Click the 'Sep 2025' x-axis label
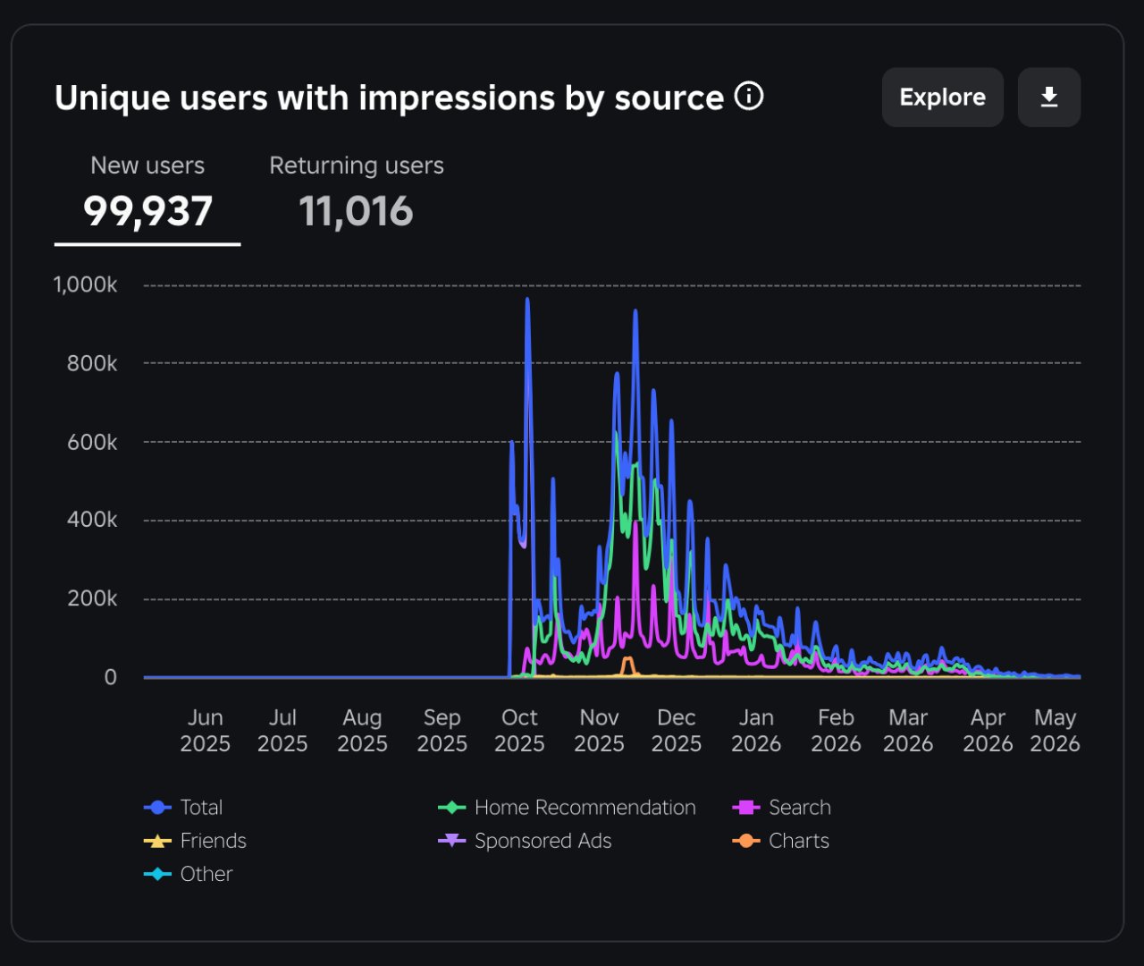1144x966 pixels. click(442, 731)
